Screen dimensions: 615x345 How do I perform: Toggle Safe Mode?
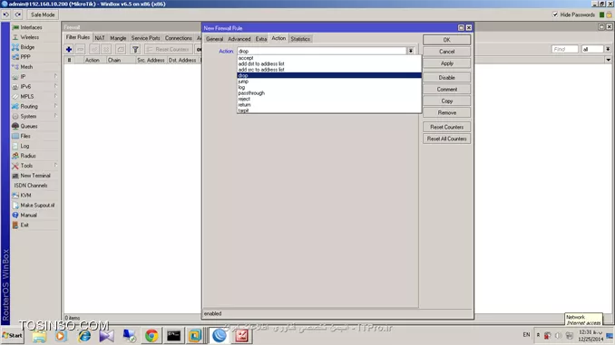coord(43,14)
